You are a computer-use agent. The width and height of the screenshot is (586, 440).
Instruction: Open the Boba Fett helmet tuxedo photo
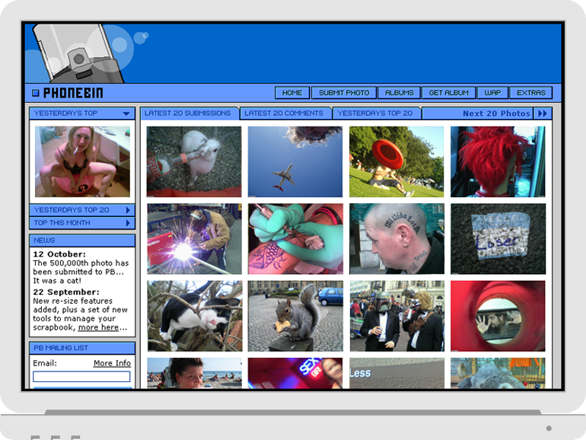point(397,316)
